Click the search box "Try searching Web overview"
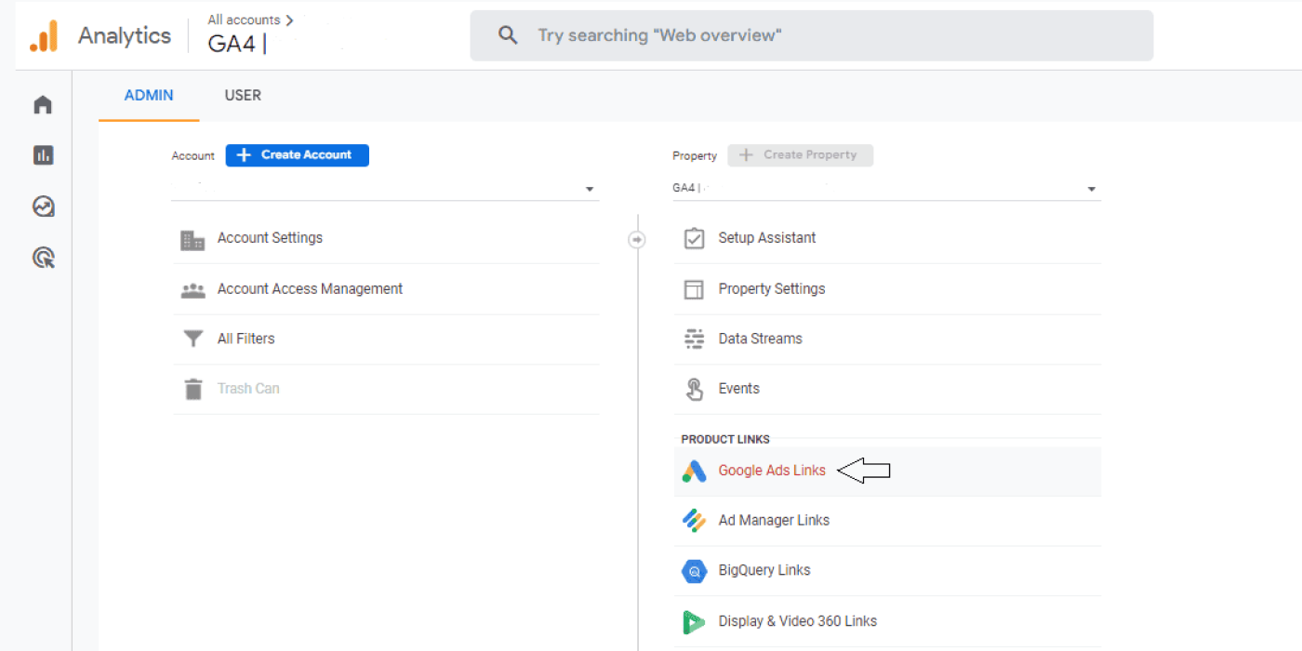 (811, 35)
